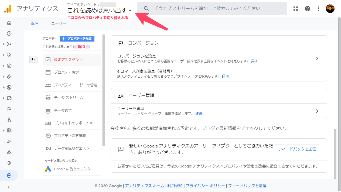
Task: Switch to the ユーザー tab
Action: click(x=59, y=23)
